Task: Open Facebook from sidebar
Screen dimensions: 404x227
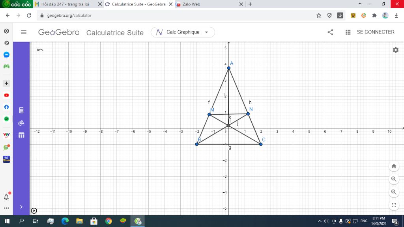Action: [x=6, y=107]
